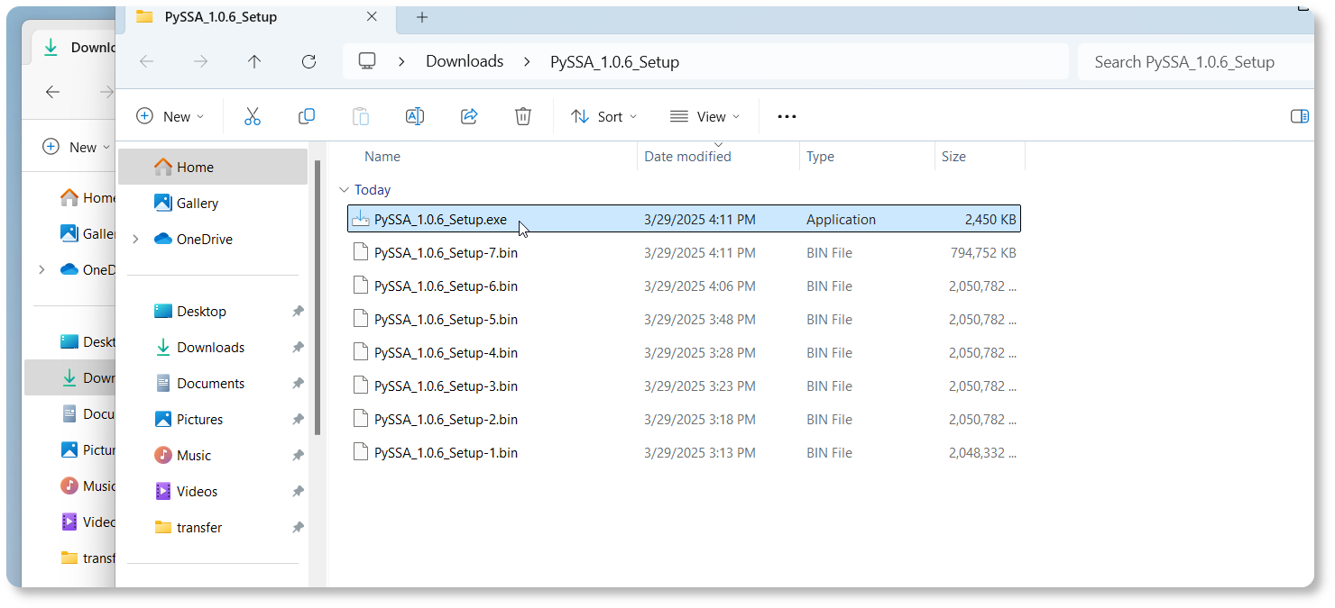
Task: Unpin transfer folder using its pin icon
Action: click(298, 528)
